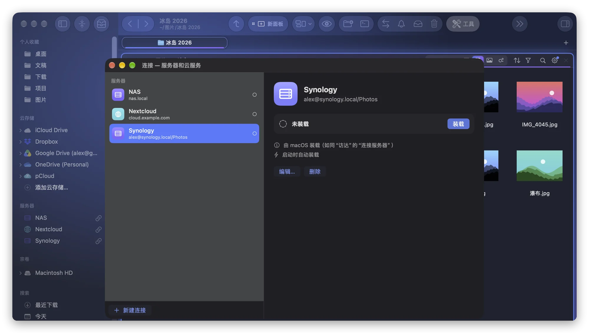The image size is (589, 333).
Task: Expand Dropbox in sidebar
Action: 21,142
